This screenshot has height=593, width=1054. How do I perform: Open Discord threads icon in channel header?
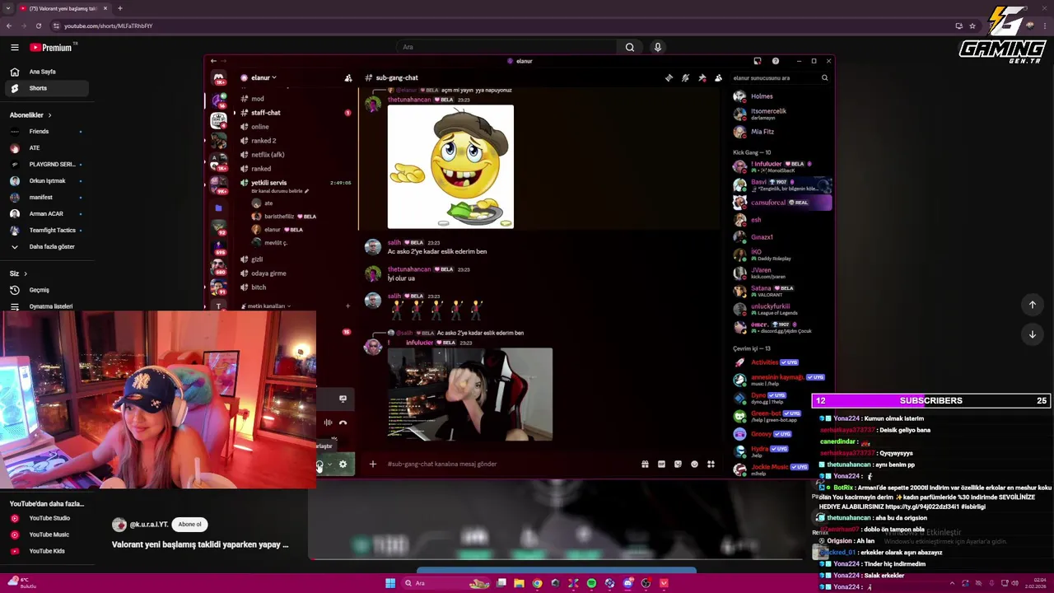point(669,78)
